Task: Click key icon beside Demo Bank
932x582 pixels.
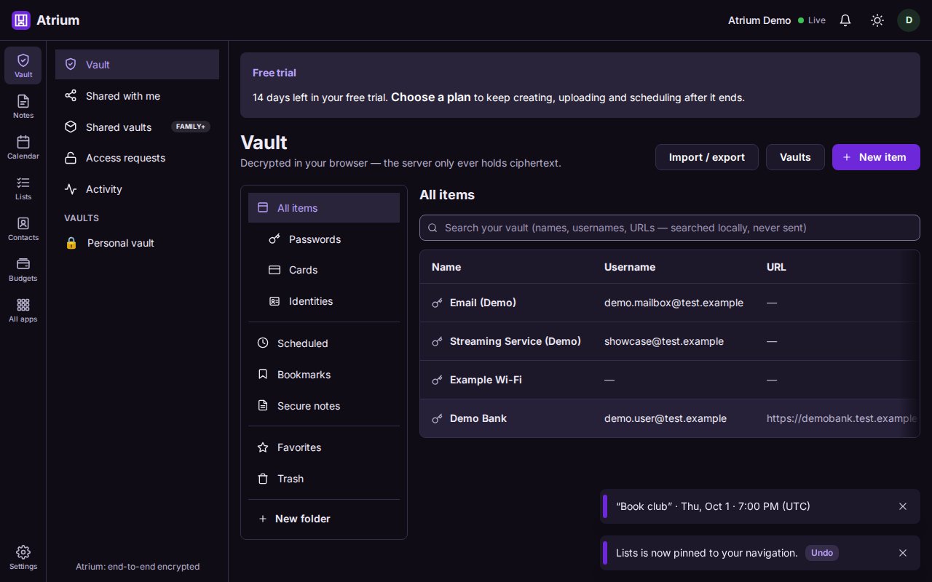Action: (x=438, y=418)
